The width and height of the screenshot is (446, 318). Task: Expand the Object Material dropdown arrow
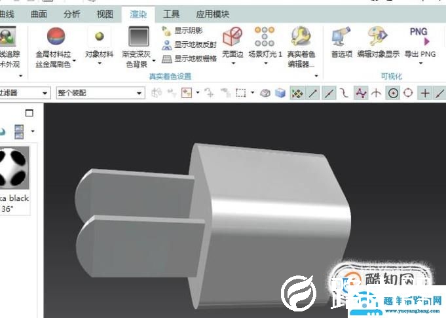click(100, 63)
